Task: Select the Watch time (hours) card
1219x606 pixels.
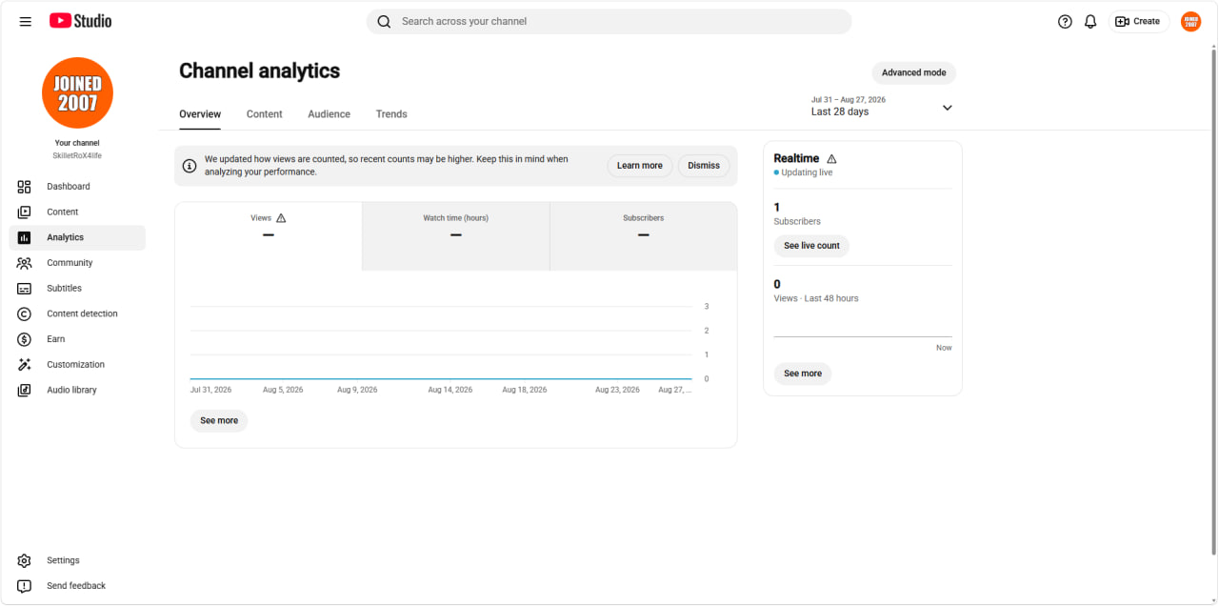Action: [456, 236]
